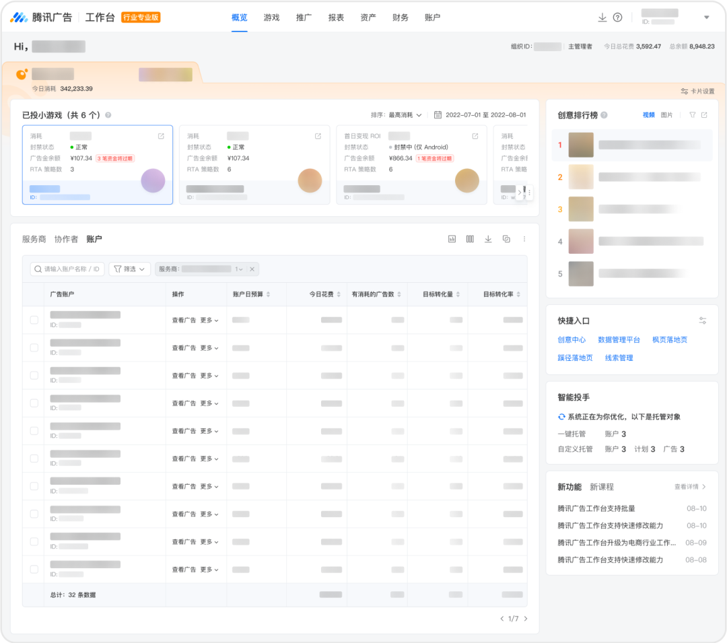
Task: Click copy icon above account table
Action: coord(506,239)
